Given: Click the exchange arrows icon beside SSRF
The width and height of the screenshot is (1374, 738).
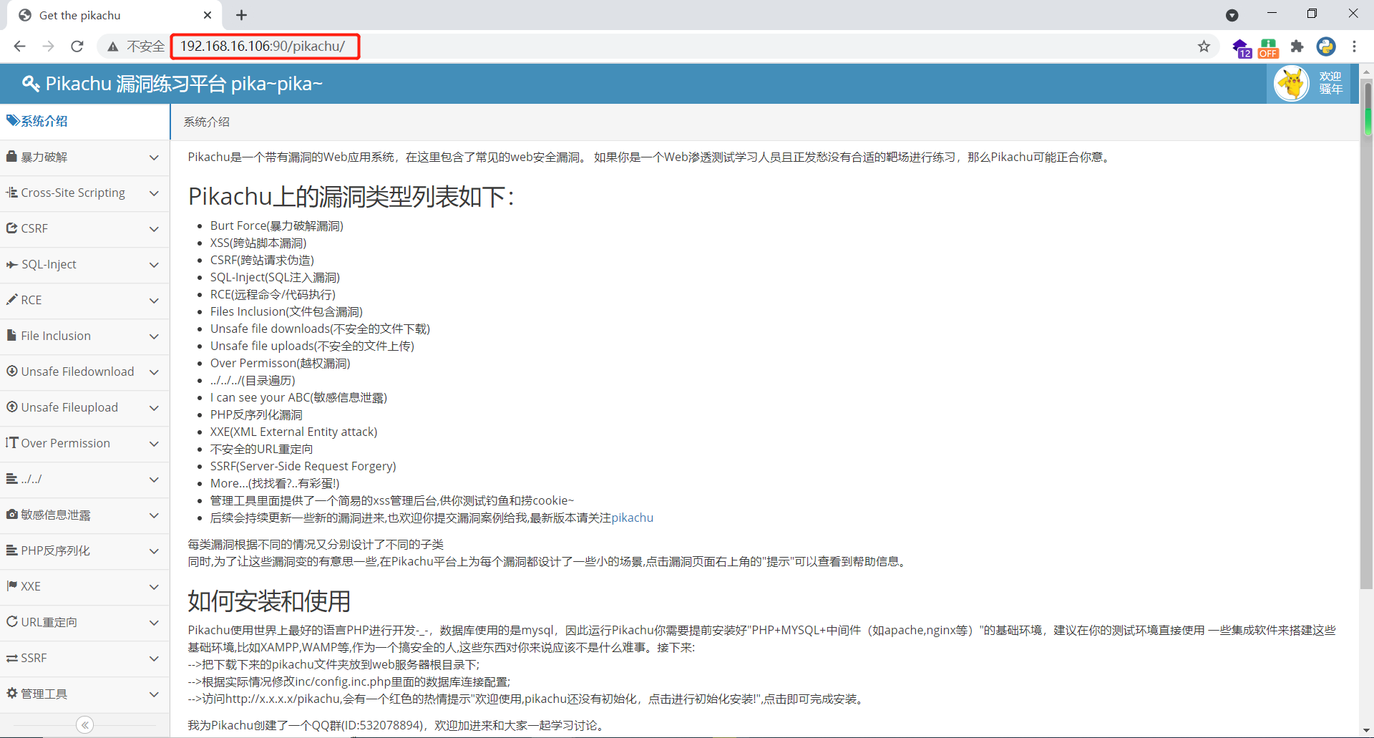Looking at the screenshot, I should coord(11,658).
